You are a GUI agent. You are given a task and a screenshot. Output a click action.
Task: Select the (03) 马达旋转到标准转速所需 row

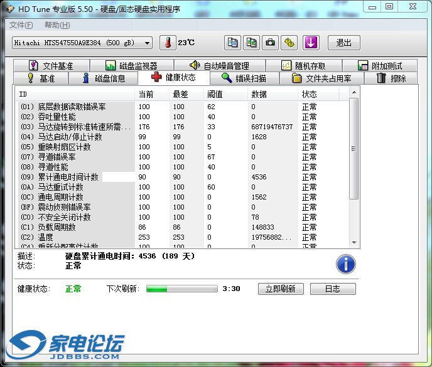183,127
